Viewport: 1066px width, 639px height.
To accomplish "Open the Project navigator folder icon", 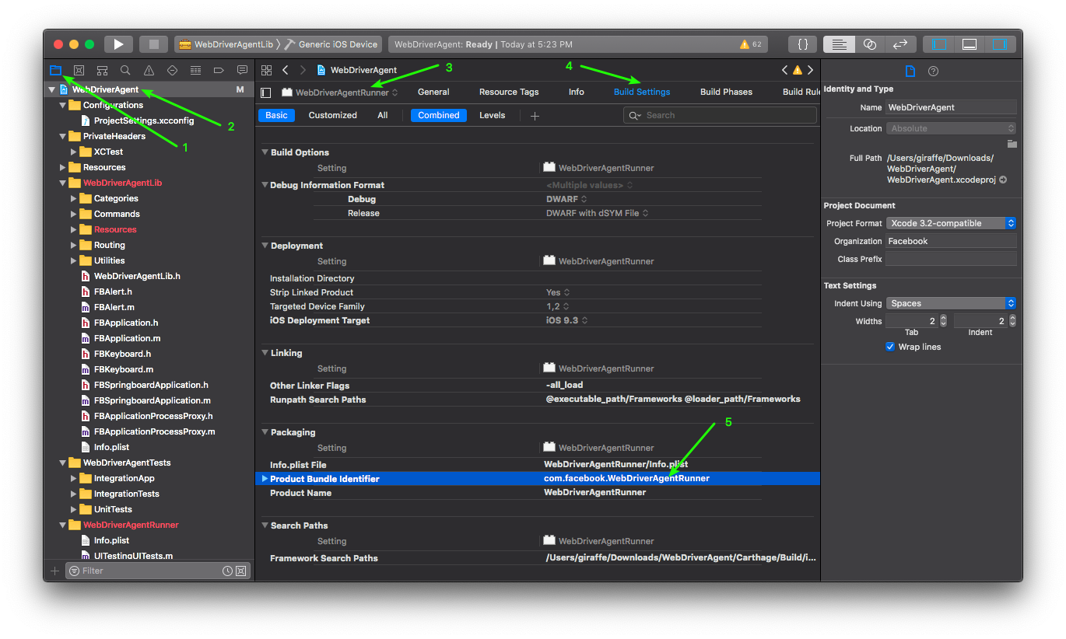I will (x=55, y=70).
